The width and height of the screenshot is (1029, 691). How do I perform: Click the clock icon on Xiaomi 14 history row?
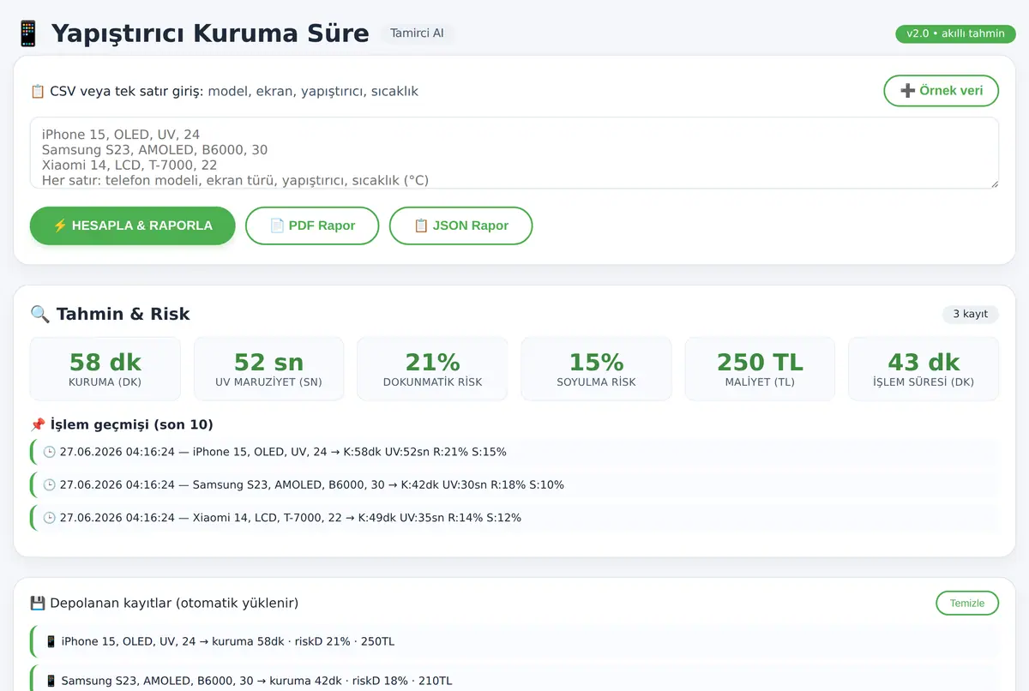(50, 517)
